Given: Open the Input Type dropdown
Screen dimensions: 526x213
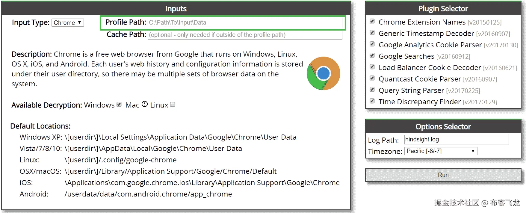Looking at the screenshot, I should coord(67,23).
